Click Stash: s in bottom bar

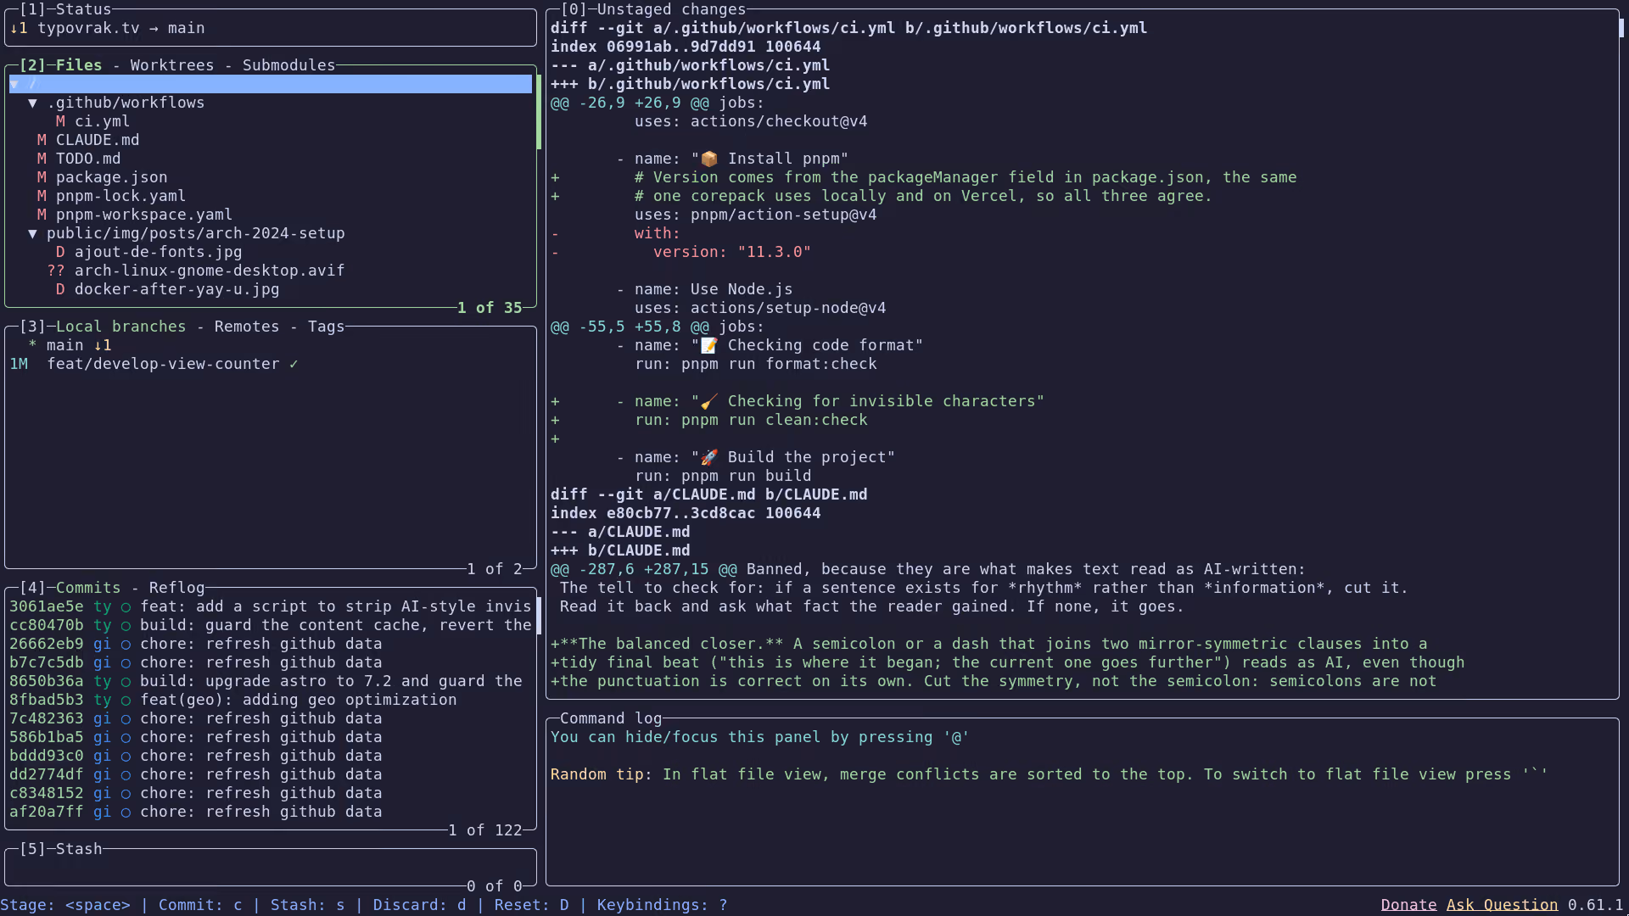[x=308, y=905]
